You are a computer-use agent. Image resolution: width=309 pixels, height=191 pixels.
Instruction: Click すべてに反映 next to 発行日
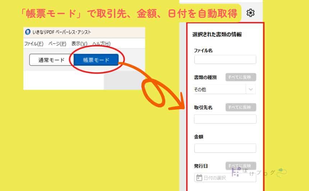(241, 166)
